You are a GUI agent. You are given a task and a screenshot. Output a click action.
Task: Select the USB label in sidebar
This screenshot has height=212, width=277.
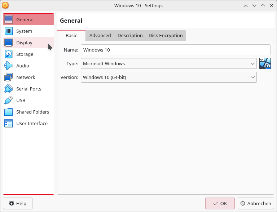click(x=21, y=100)
